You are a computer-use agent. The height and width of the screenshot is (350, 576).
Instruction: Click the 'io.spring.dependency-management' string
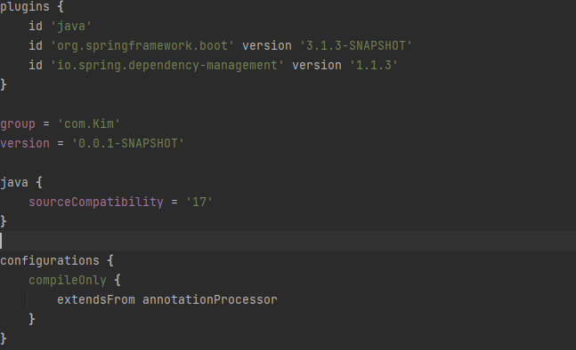pos(167,65)
